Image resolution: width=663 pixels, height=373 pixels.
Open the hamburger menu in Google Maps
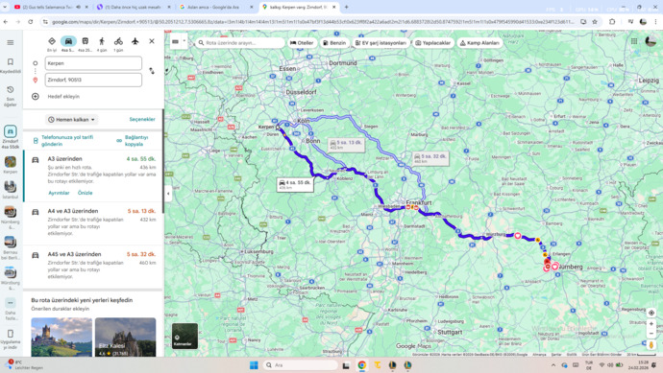(x=11, y=42)
